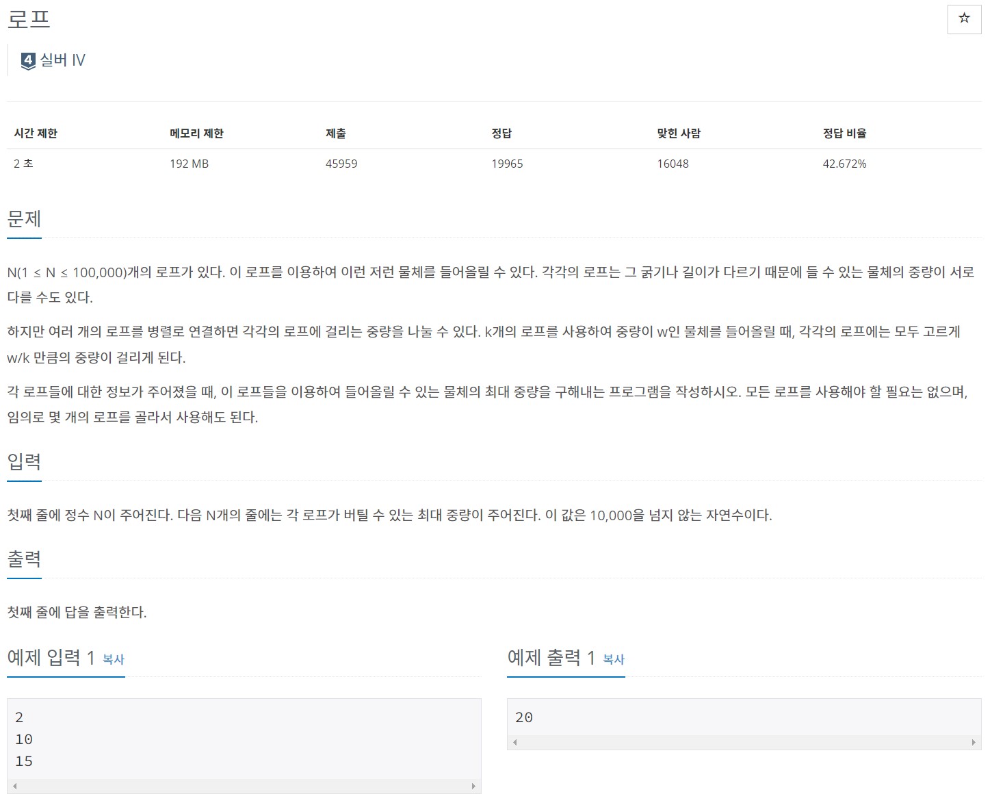Click the 정답 비율 column header

coord(845,133)
